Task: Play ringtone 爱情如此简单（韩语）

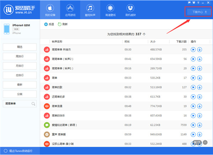Action: [x=193, y=125]
